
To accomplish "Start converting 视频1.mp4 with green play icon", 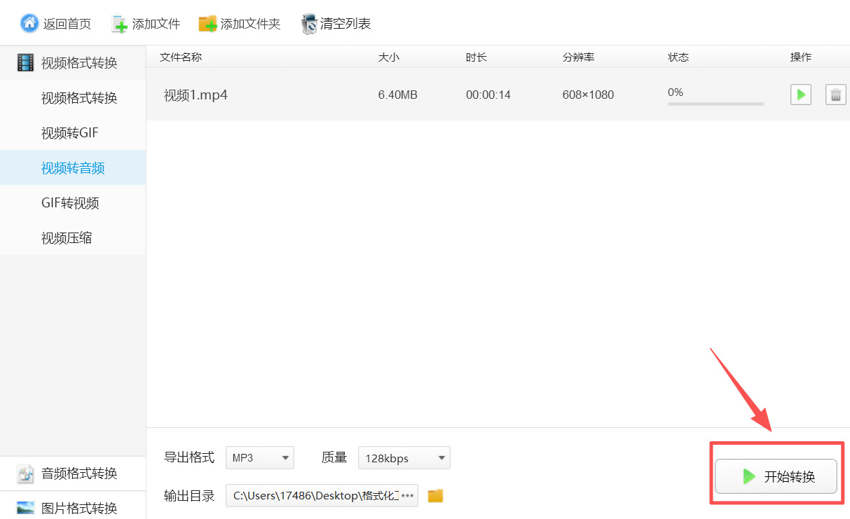I will (x=801, y=95).
